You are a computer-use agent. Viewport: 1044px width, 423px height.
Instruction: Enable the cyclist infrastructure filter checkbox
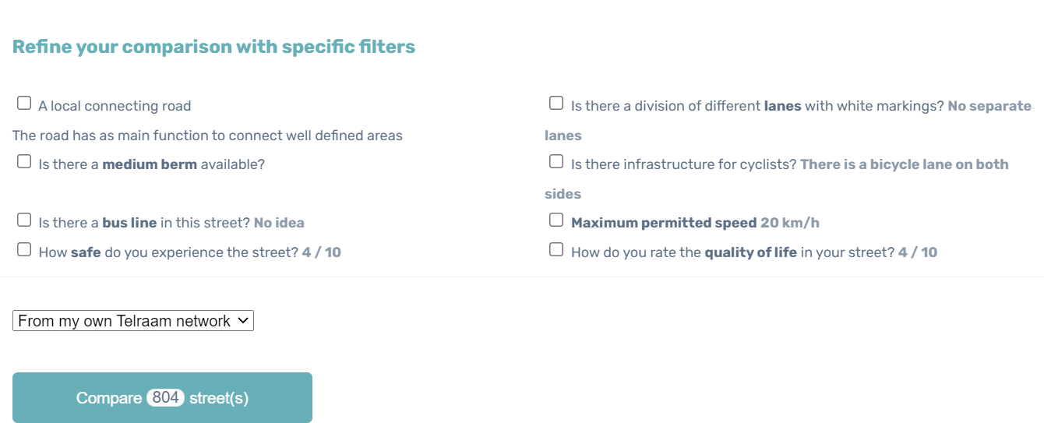tap(556, 162)
